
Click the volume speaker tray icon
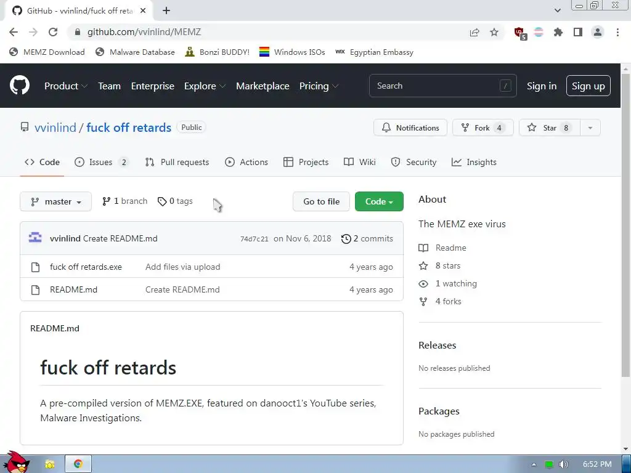click(x=564, y=464)
